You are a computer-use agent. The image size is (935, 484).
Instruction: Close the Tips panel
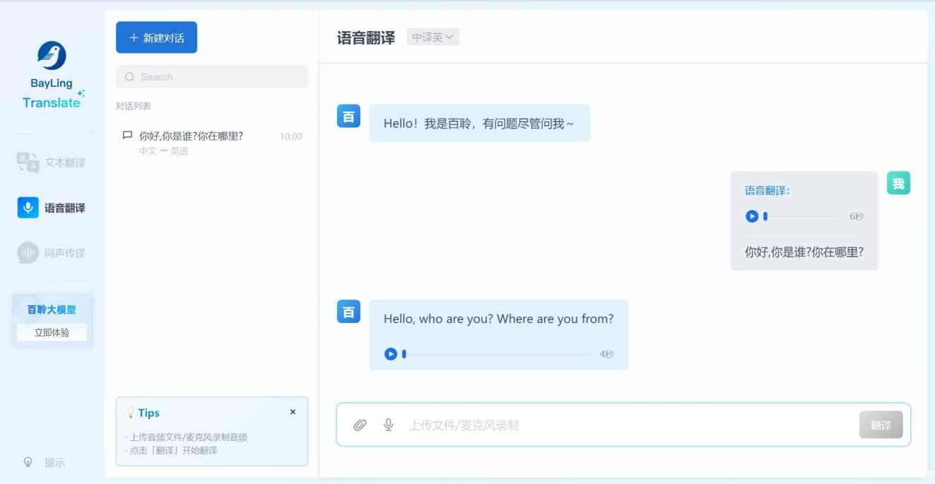(293, 412)
